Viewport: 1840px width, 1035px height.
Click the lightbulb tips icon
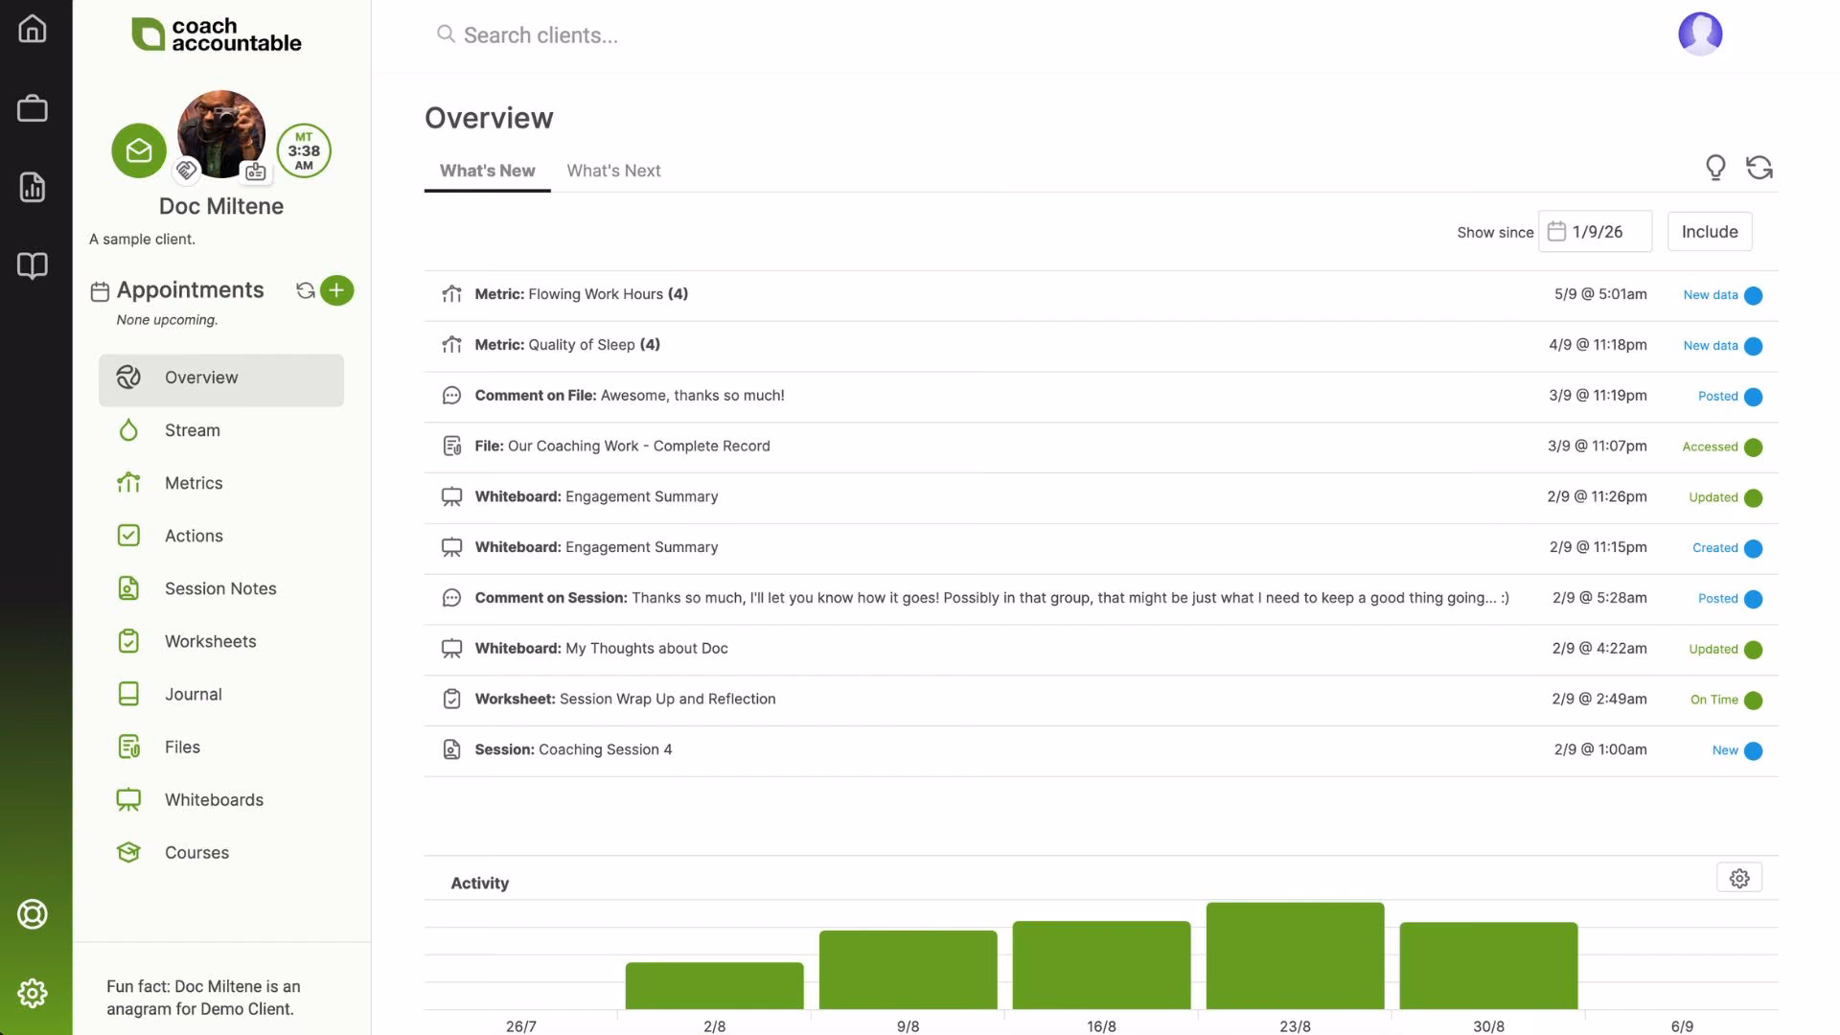pyautogui.click(x=1715, y=168)
